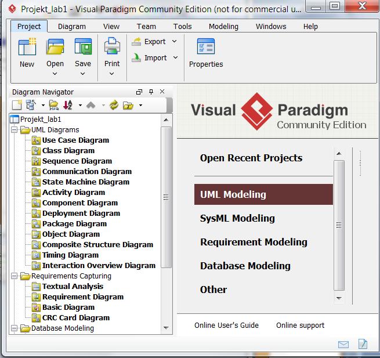Open the dropdown arrow under Print
The height and width of the screenshot is (358, 380).
click(x=112, y=74)
